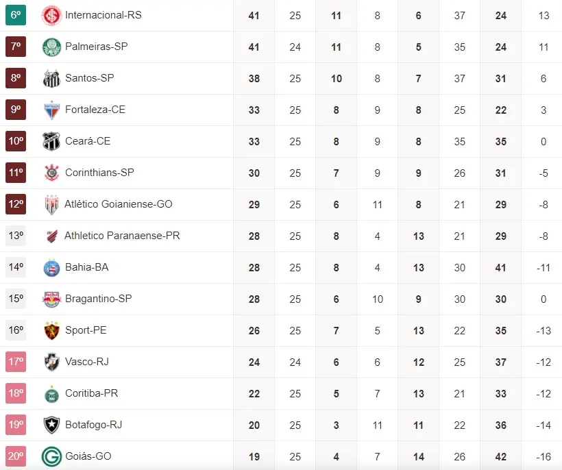This screenshot has height=470, width=562.
Task: Select the Corinthians-SP club badge
Action: point(51,173)
